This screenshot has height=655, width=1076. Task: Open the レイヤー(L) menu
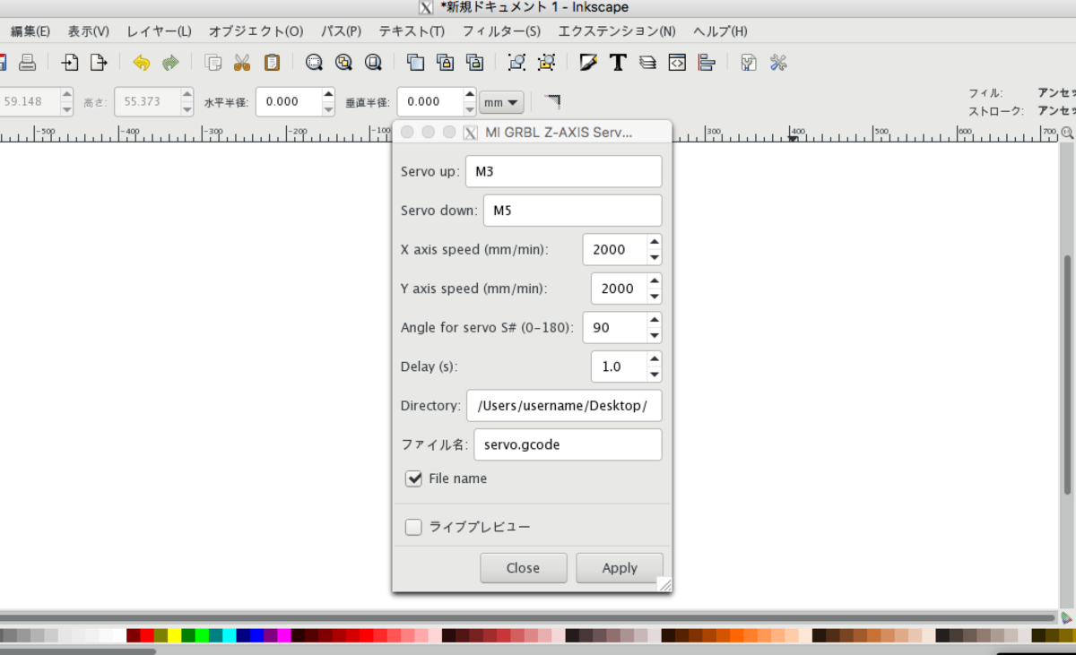159,30
